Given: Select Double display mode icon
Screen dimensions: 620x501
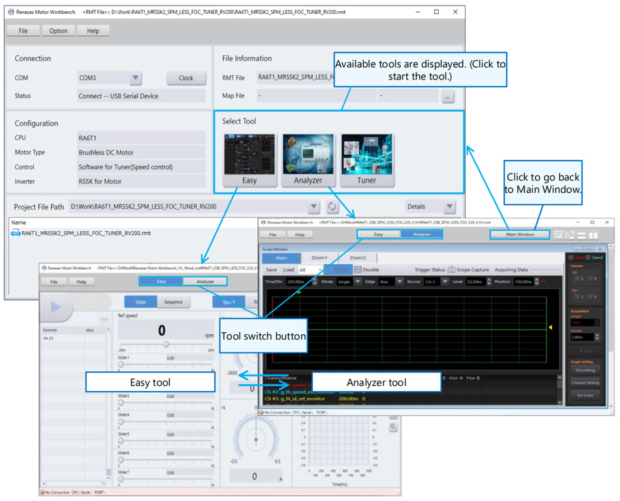Looking at the screenshot, I should coord(367,270).
